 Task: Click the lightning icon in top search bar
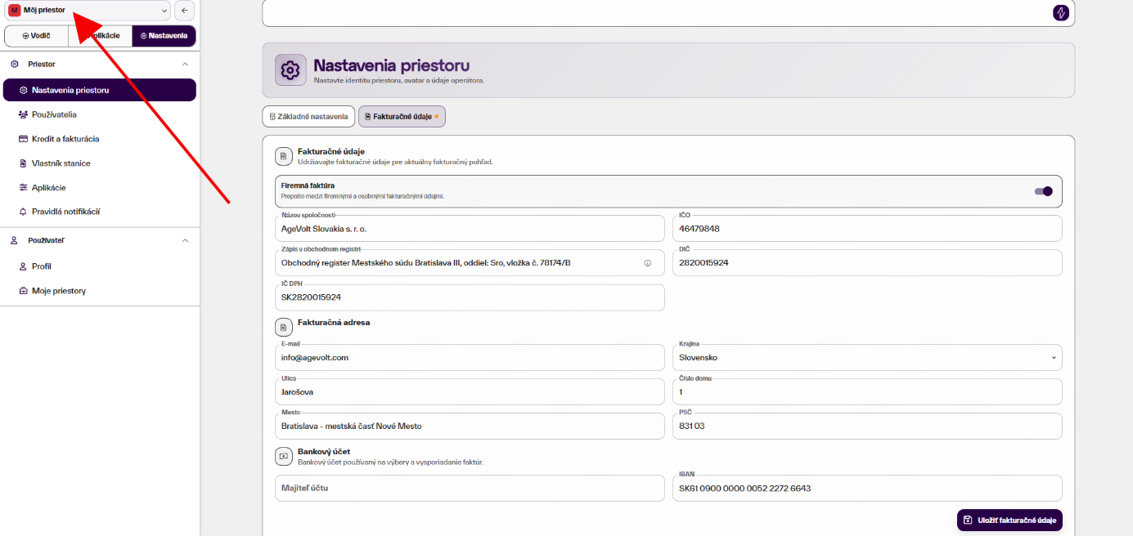(1060, 12)
